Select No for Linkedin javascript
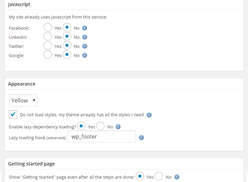 67,36
